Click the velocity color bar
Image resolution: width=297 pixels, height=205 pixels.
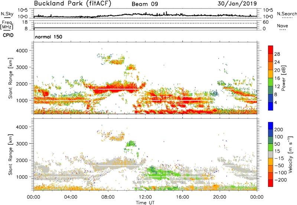[x=271, y=154]
